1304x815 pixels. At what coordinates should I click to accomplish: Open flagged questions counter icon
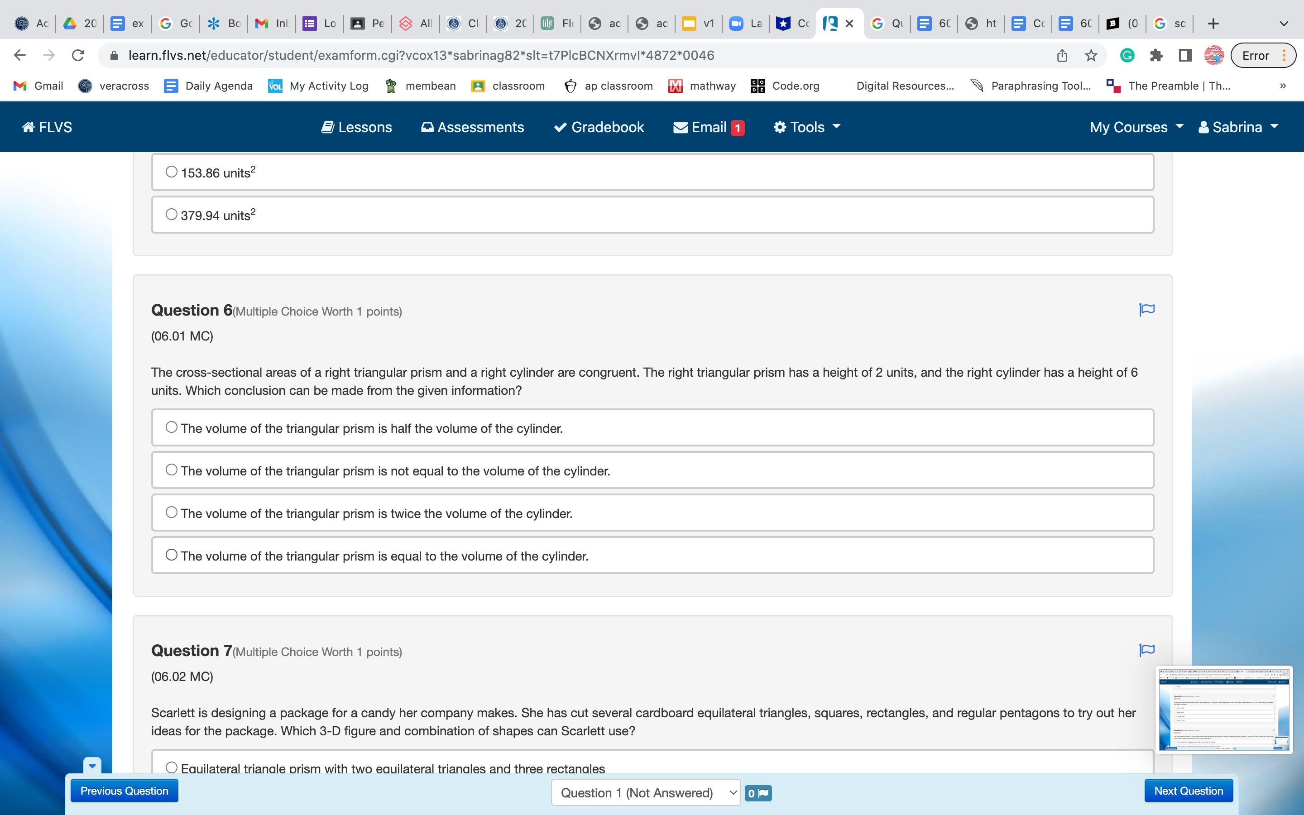click(758, 793)
